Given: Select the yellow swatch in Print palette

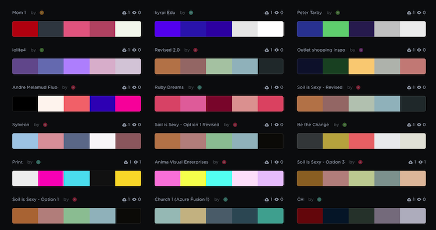Looking at the screenshot, I should pos(128,179).
